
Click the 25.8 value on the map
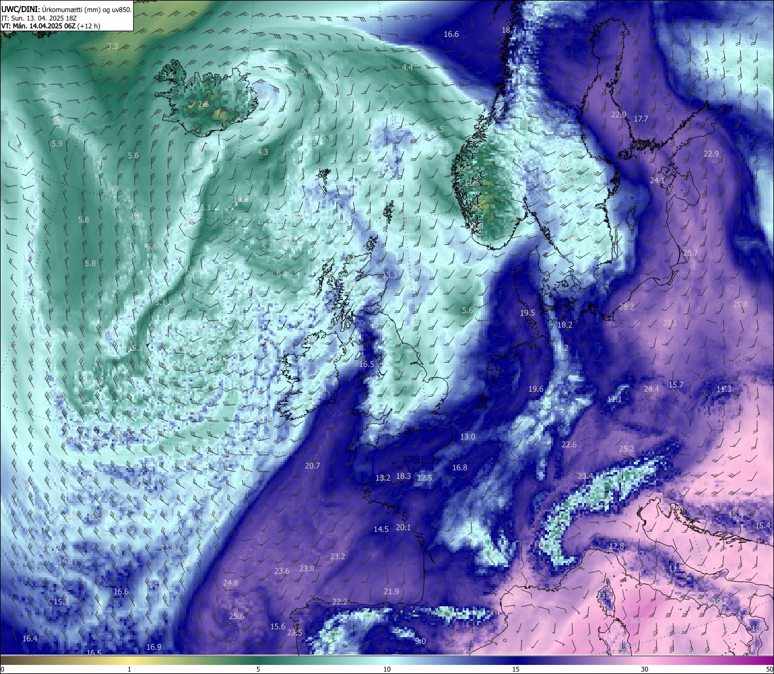740,304
